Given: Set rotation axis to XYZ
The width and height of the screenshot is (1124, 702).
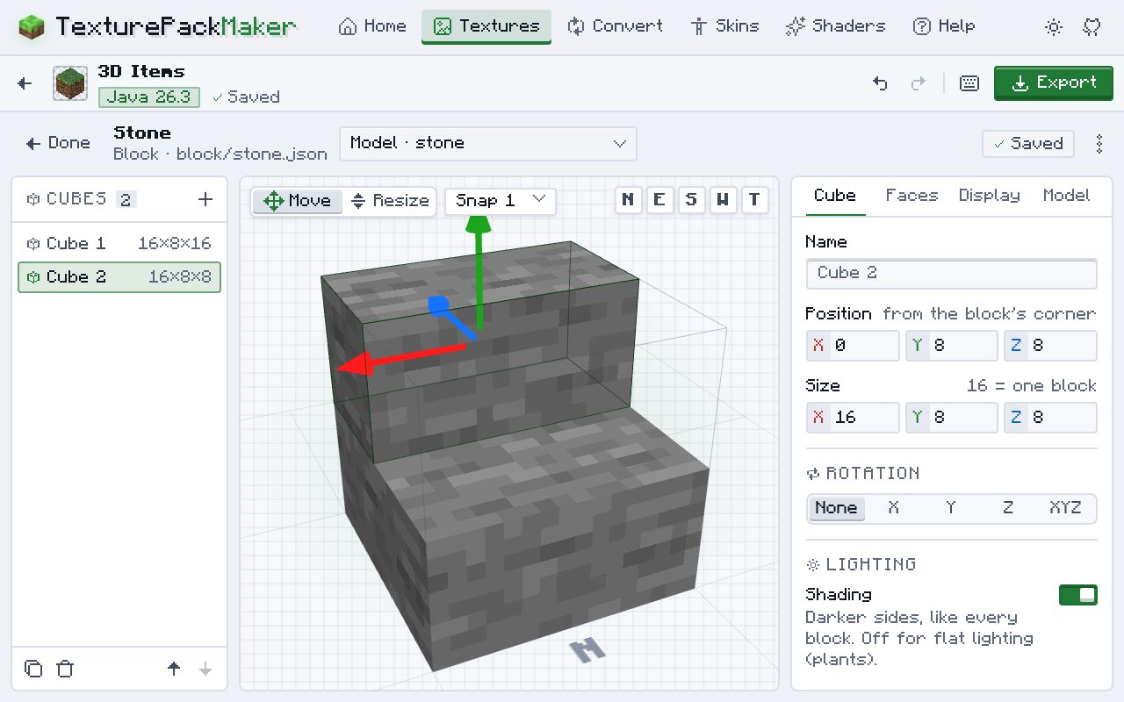Looking at the screenshot, I should tap(1065, 508).
